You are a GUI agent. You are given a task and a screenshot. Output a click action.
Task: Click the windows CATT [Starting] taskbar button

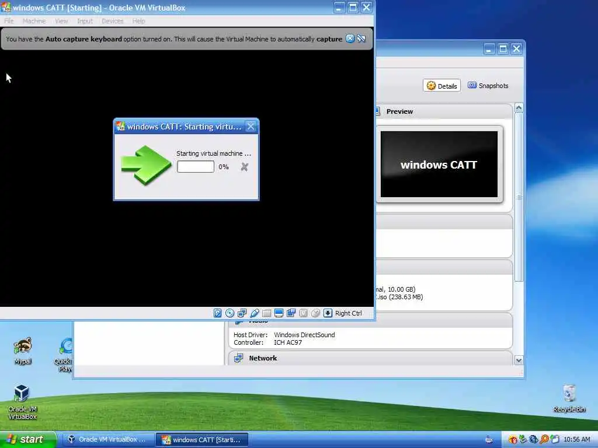click(202, 440)
